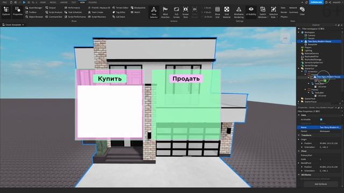Open the Call Stack window
The image size is (344, 193).
pos(119,17)
